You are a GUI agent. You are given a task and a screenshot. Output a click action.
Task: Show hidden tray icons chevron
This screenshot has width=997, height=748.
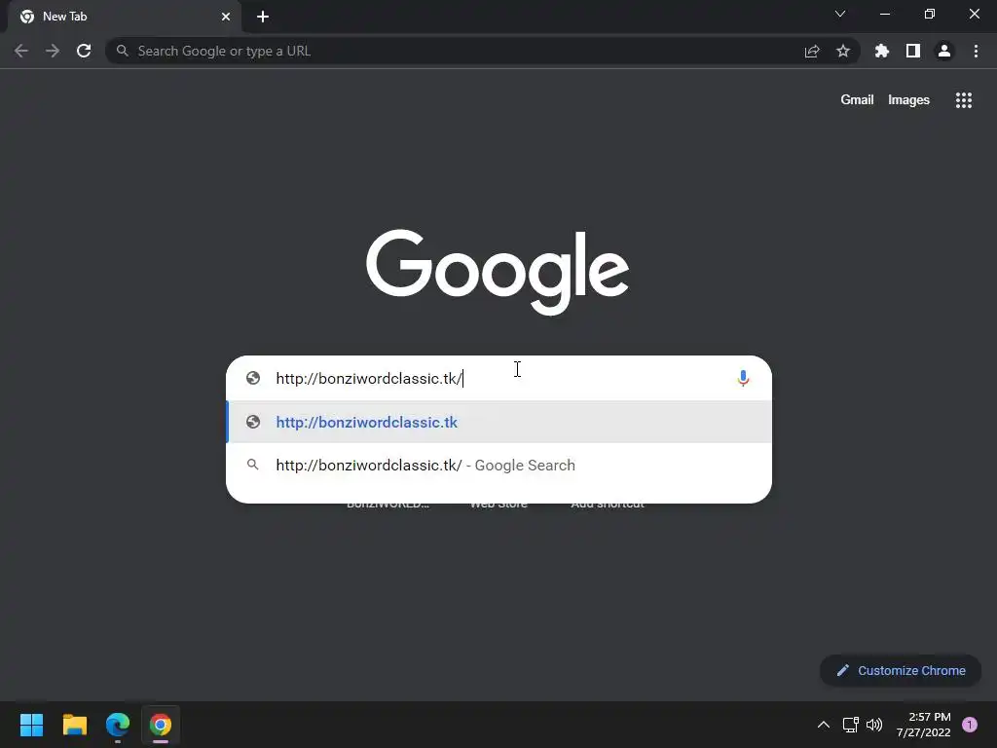(824, 725)
